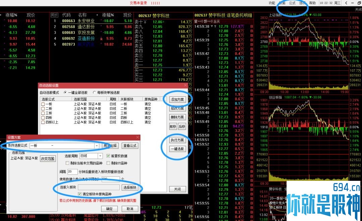Tick the checkbox for the 四板 scheme row
Viewport: 362px width, 221px height.
coord(43,118)
